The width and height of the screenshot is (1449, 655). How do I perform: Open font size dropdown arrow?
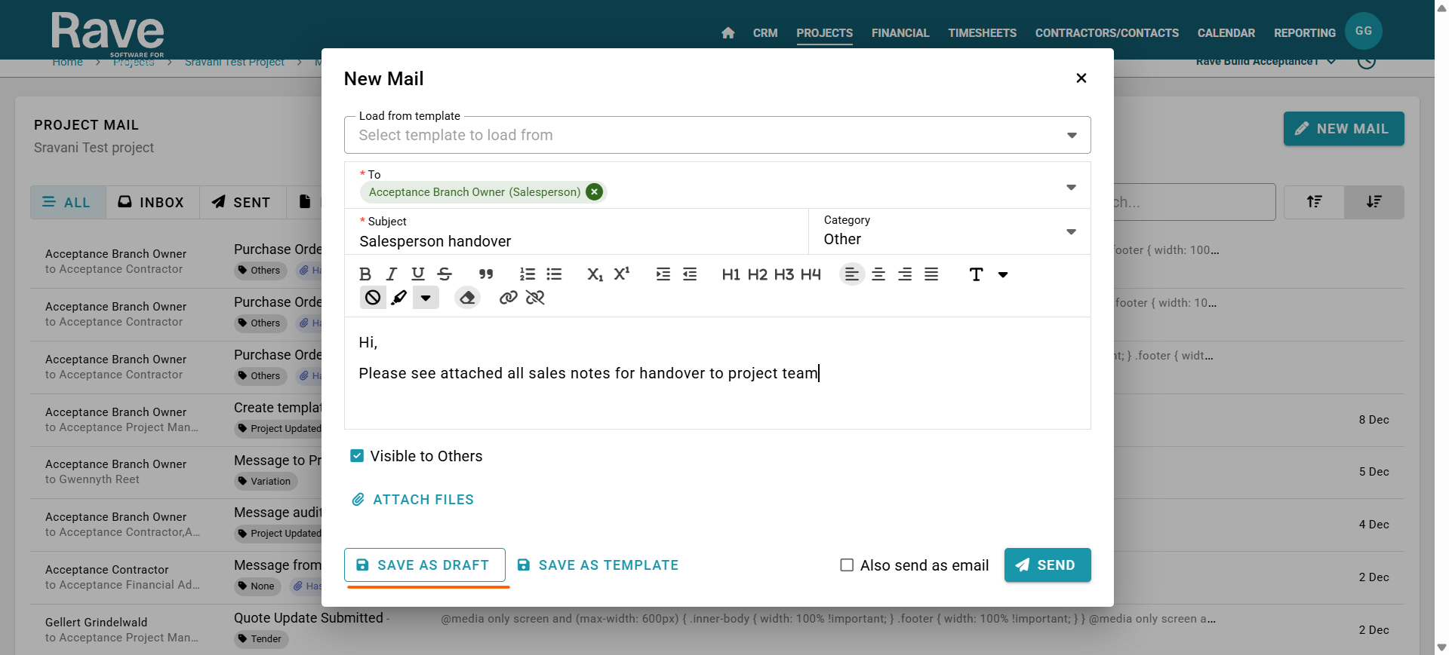click(x=1003, y=274)
